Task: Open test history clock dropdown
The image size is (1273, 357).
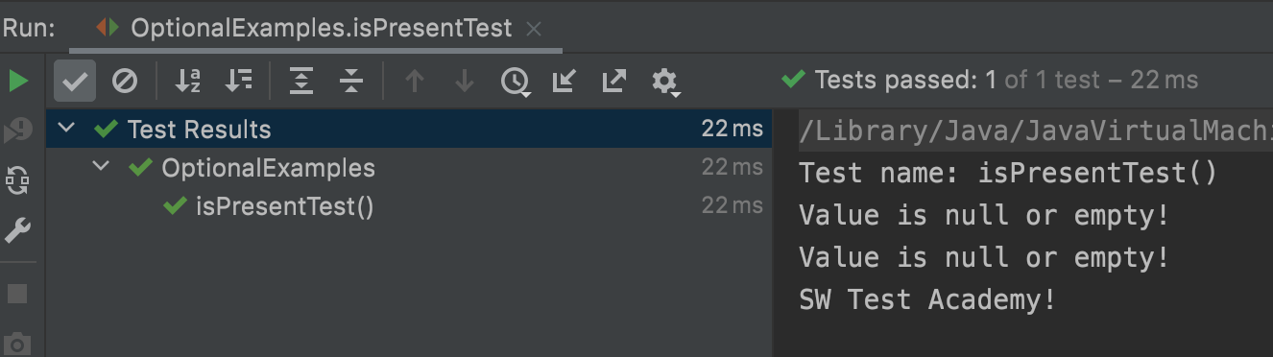Action: [x=516, y=83]
